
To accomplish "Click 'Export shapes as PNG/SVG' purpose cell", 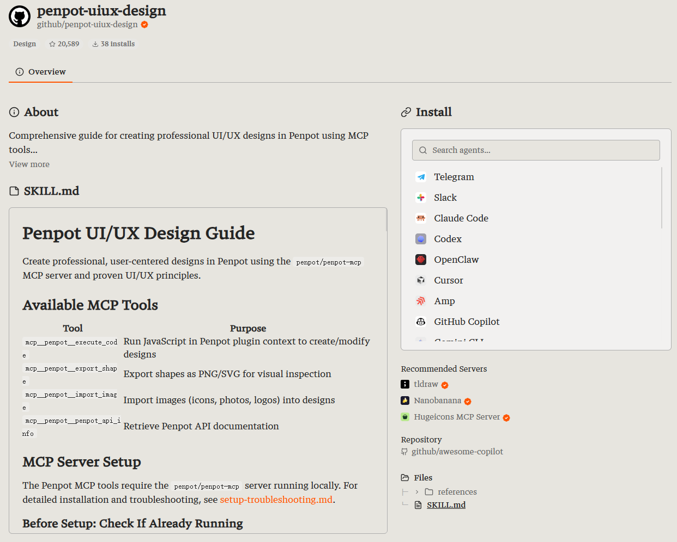I will [x=227, y=374].
